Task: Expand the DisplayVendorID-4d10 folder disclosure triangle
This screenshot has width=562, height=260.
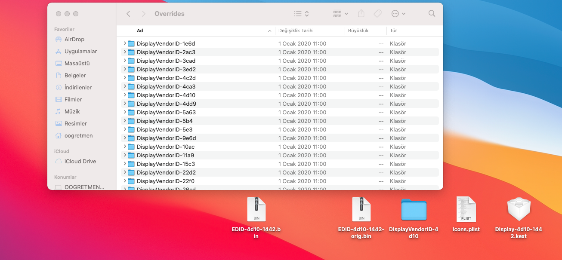Action: 125,95
